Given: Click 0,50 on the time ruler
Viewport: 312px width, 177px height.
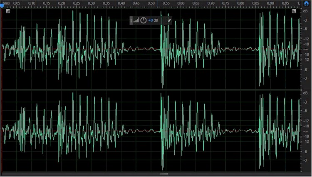Looking at the screenshot, I should click(151, 3).
